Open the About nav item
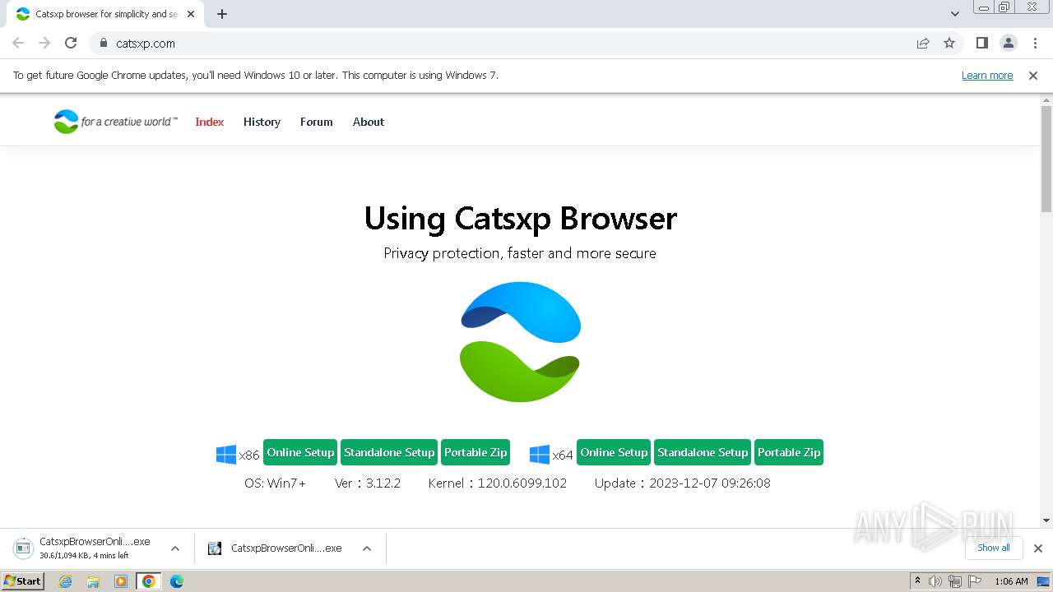 click(x=369, y=122)
